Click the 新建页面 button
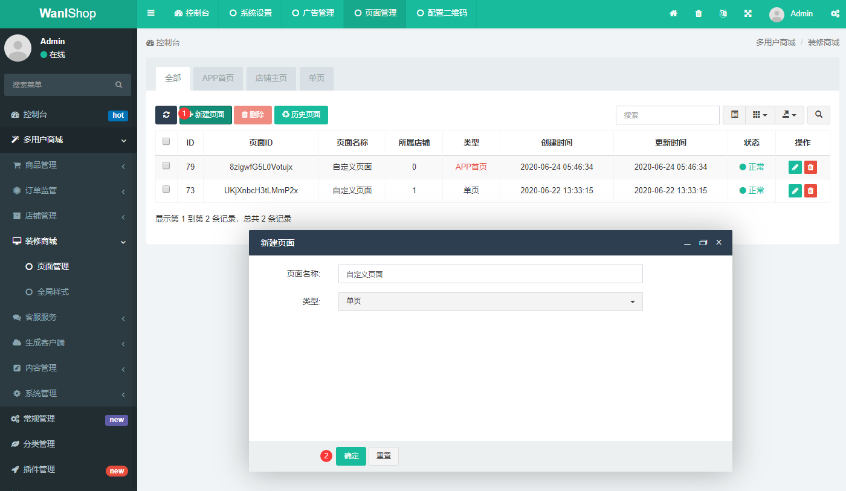The image size is (846, 491). click(x=205, y=115)
